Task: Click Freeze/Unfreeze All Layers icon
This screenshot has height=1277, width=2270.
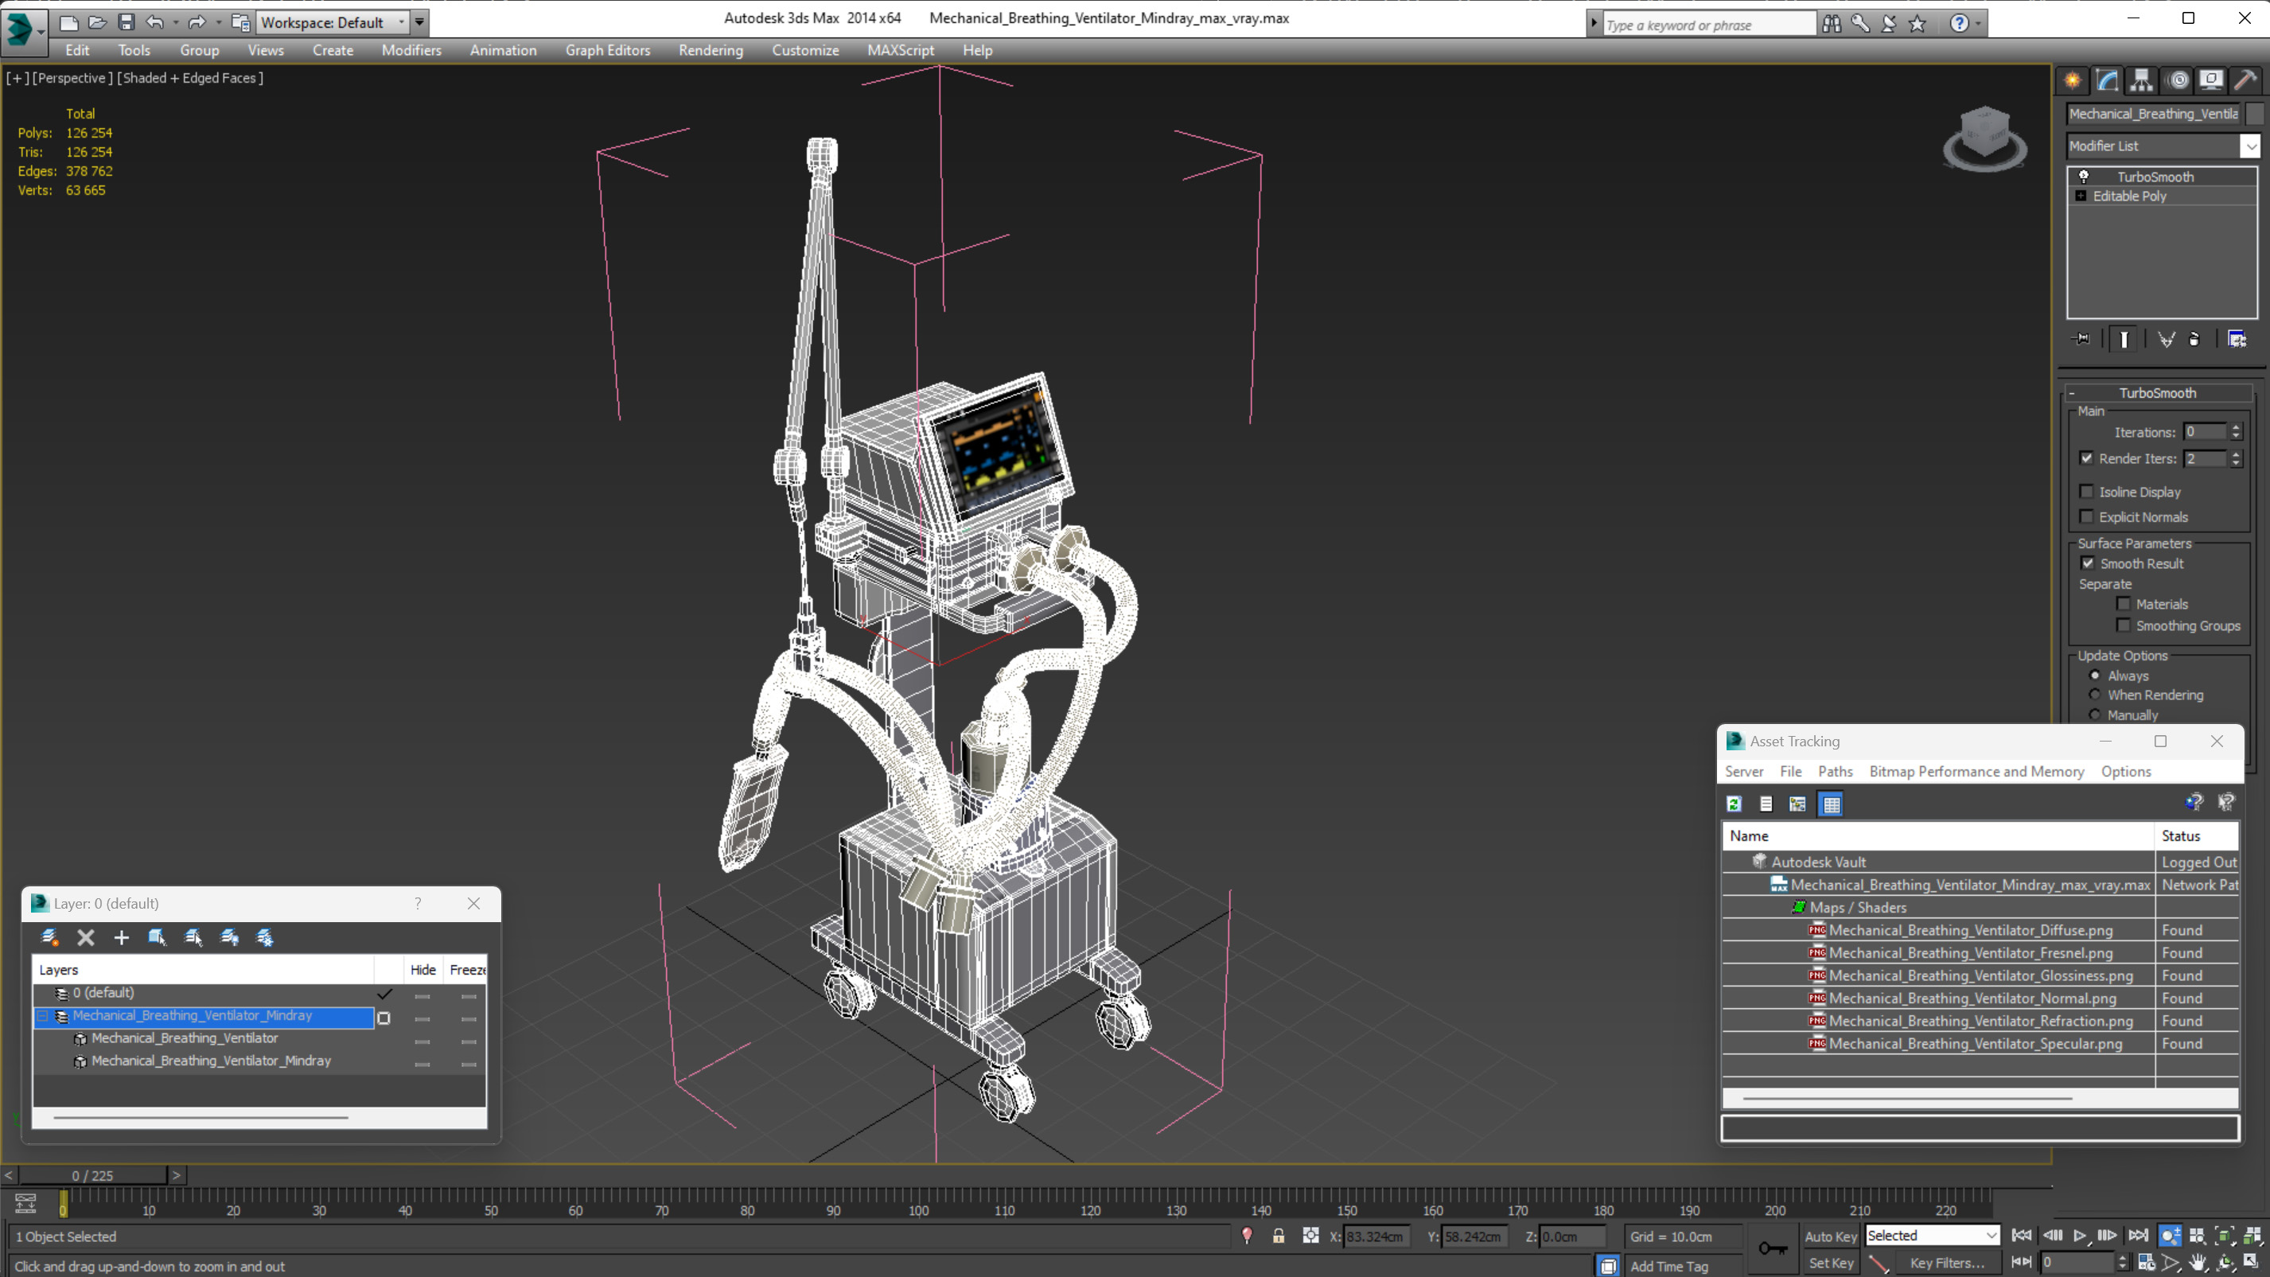Action: click(x=264, y=936)
